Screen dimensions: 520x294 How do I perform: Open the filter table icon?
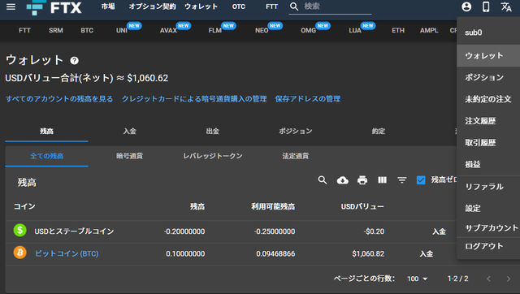[402, 180]
